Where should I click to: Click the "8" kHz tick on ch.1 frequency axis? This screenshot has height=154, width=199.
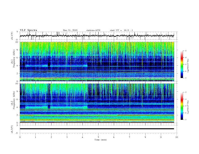(18, 50)
